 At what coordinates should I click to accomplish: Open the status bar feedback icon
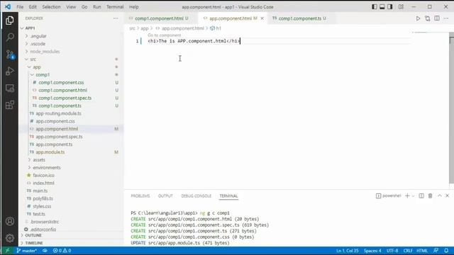(x=436, y=251)
